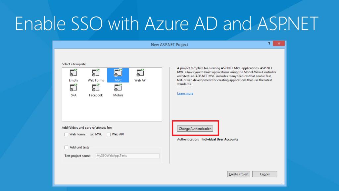Image resolution: width=339 pixels, height=191 pixels.
Task: Click the Individual User Accounts text
Action: (x=220, y=139)
